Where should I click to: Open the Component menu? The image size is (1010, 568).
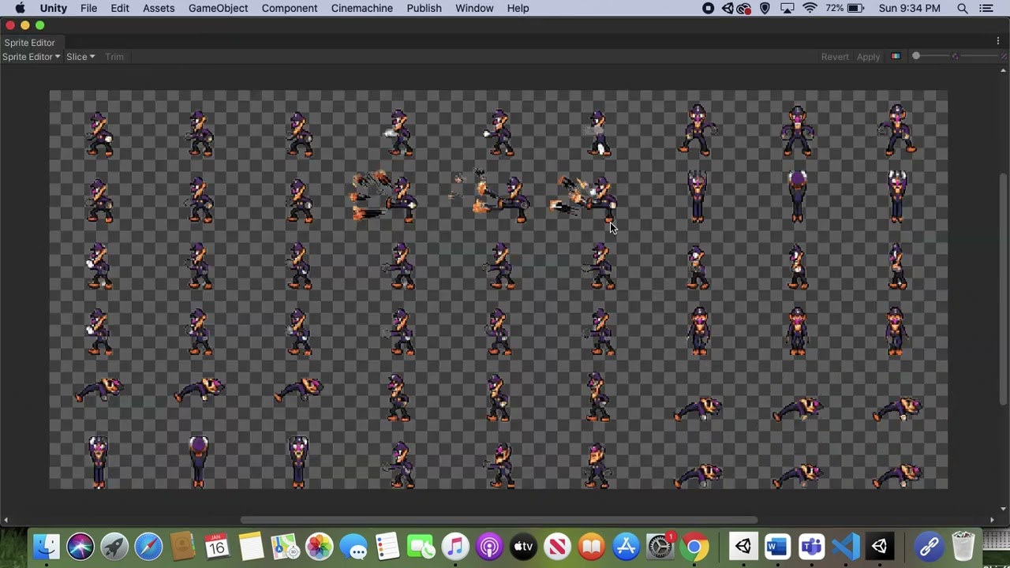click(290, 8)
